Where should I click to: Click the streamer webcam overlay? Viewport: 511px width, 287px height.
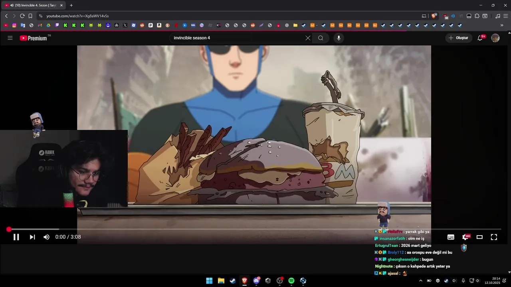point(64,169)
